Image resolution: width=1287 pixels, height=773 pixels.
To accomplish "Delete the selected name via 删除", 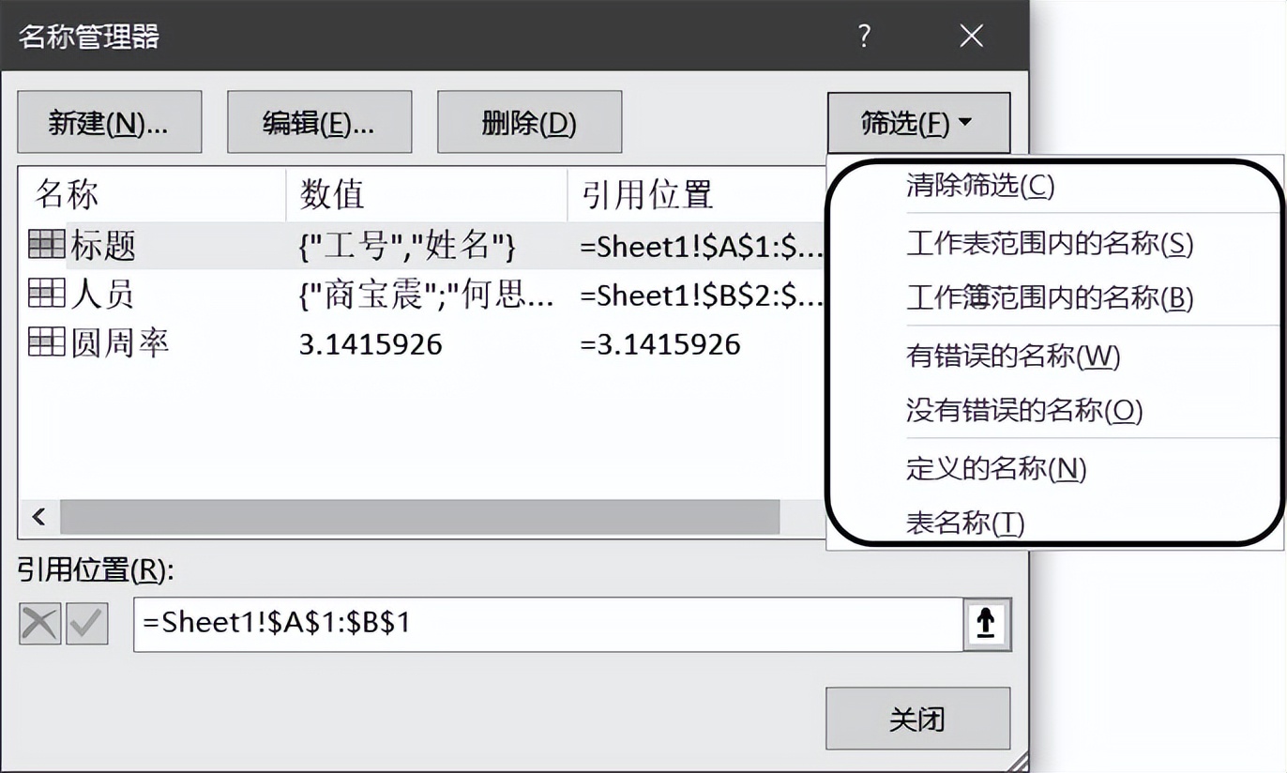I will point(528,121).
